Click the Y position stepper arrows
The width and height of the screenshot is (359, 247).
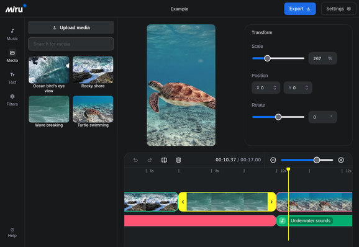click(307, 88)
